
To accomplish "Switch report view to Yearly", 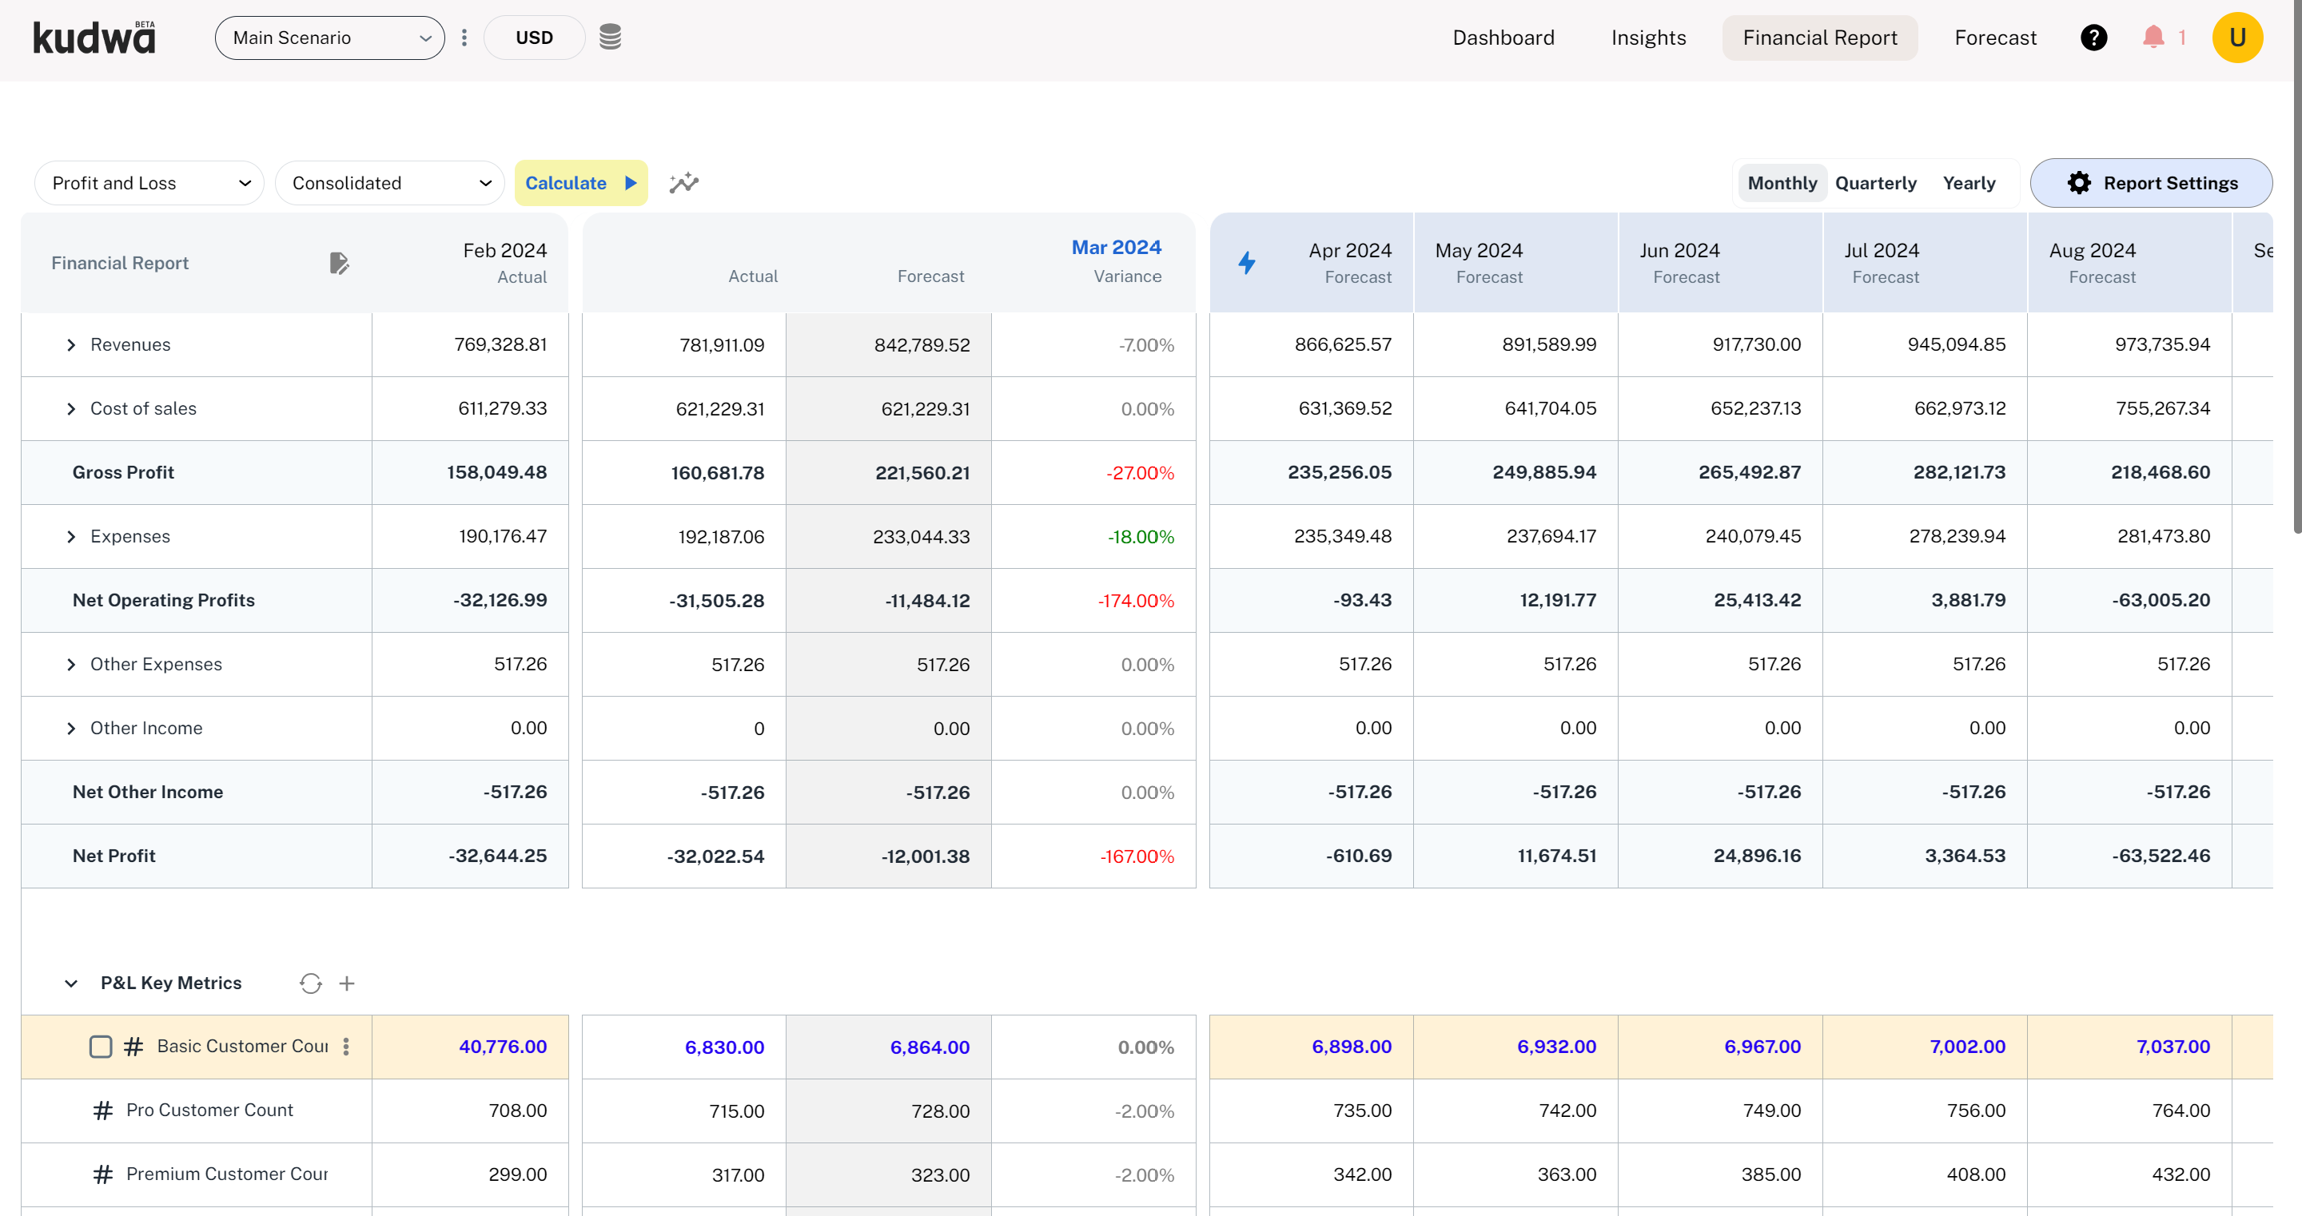I will [1968, 183].
